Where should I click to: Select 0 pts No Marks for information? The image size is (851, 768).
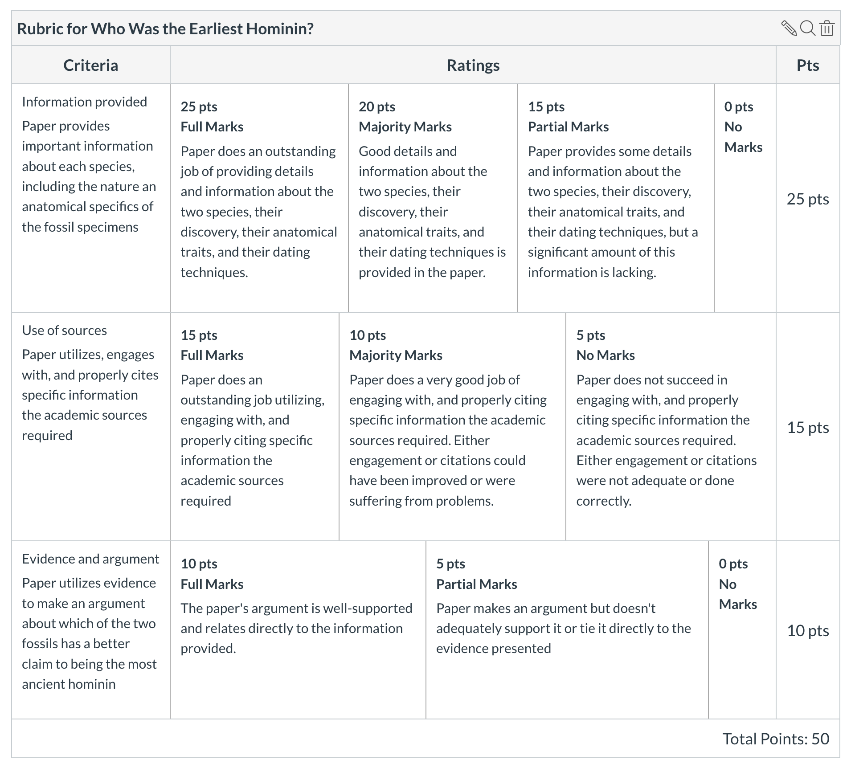(745, 198)
